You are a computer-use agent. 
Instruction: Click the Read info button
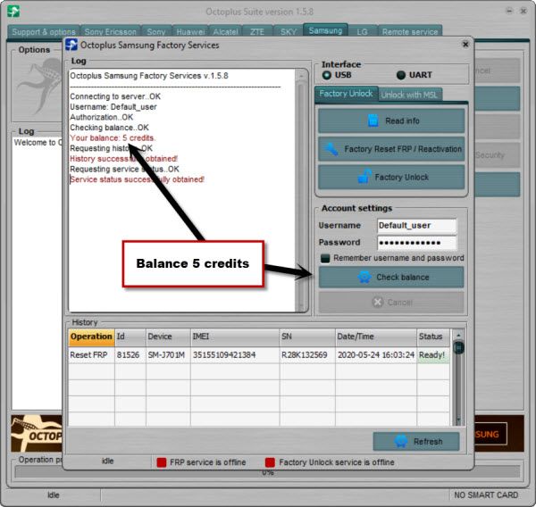coord(391,121)
